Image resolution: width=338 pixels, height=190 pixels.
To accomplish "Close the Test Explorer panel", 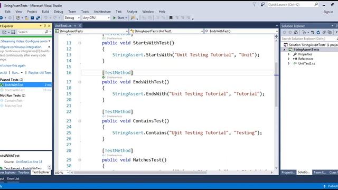I will [x=49, y=26].
